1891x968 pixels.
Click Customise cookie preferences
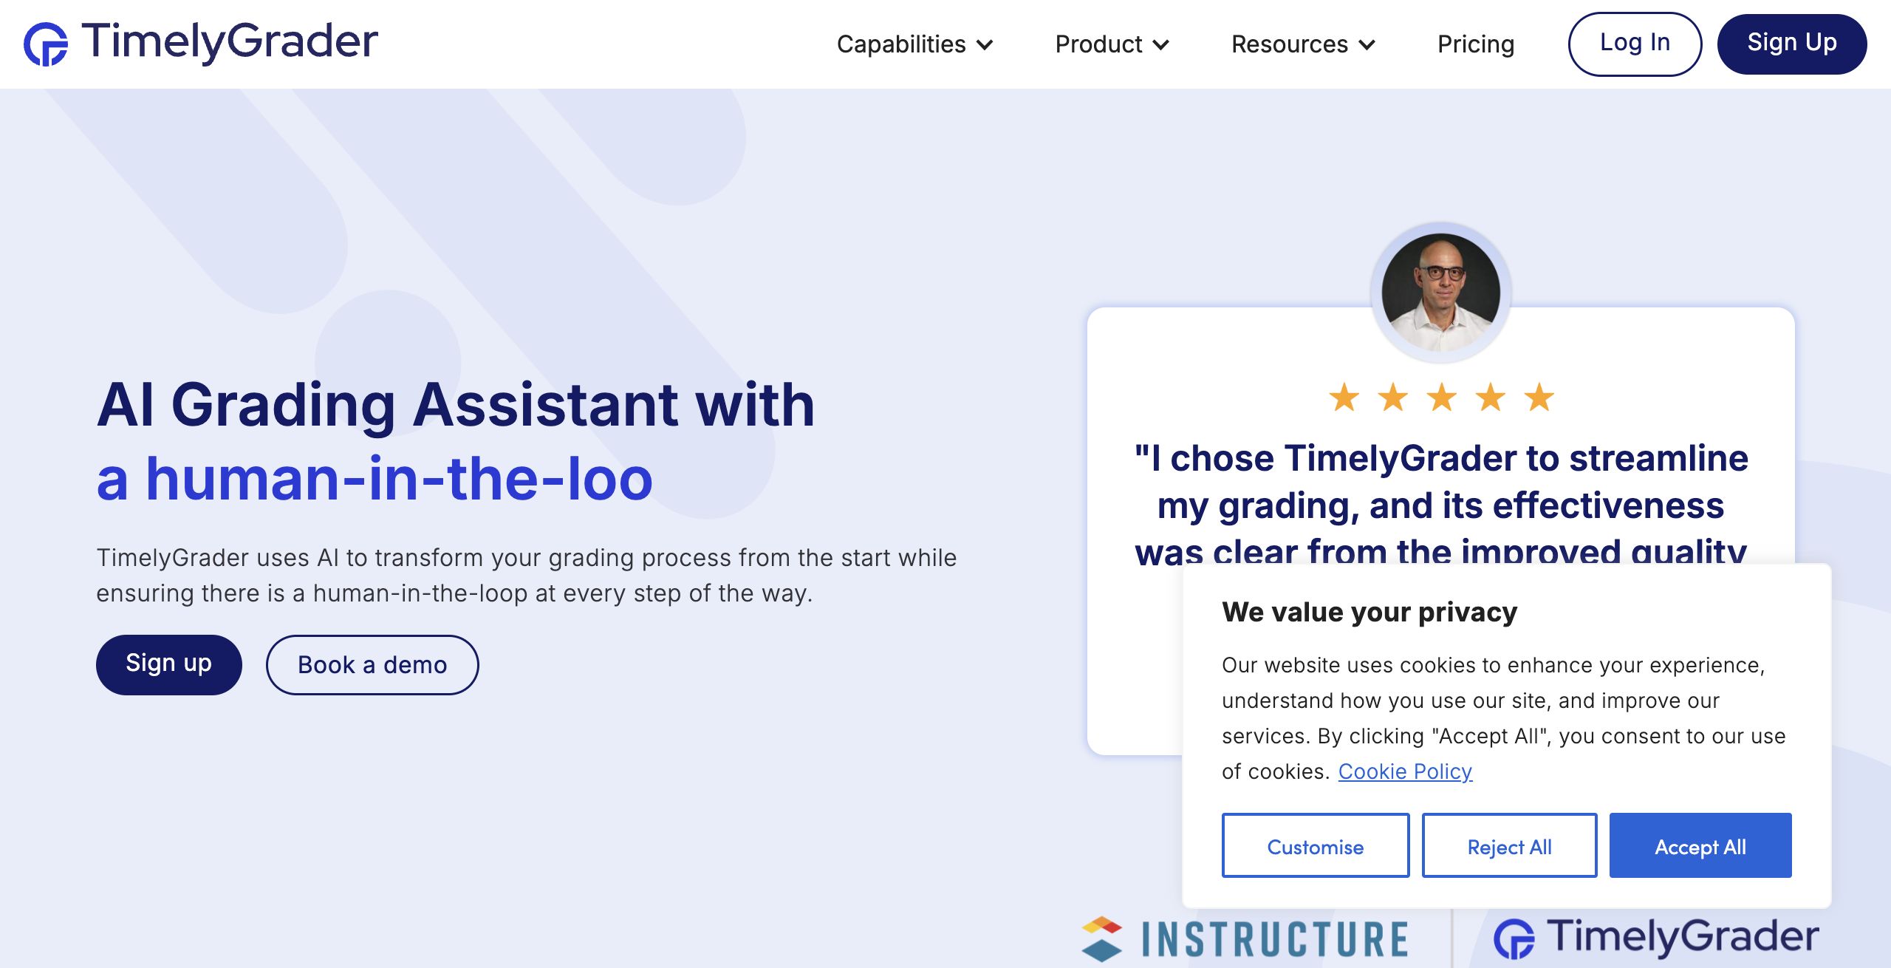point(1316,846)
